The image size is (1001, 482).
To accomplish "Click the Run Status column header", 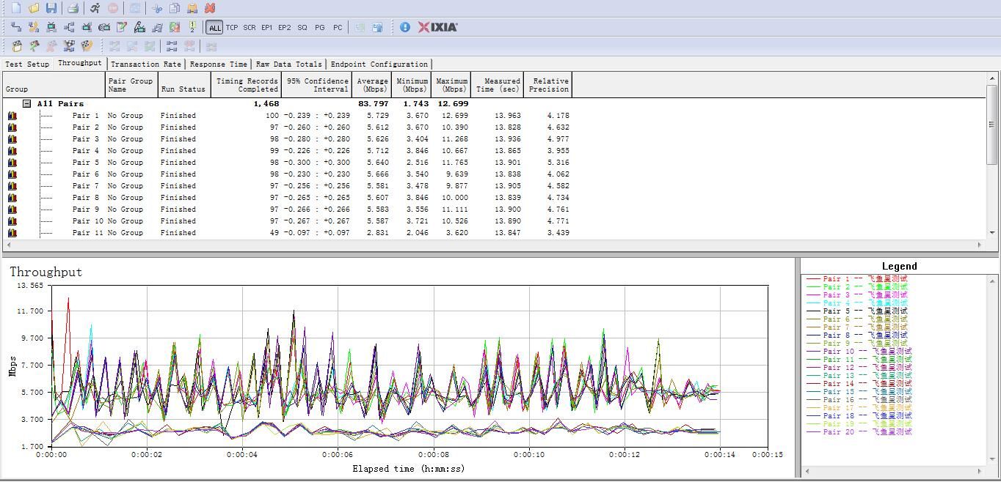I will click(183, 89).
